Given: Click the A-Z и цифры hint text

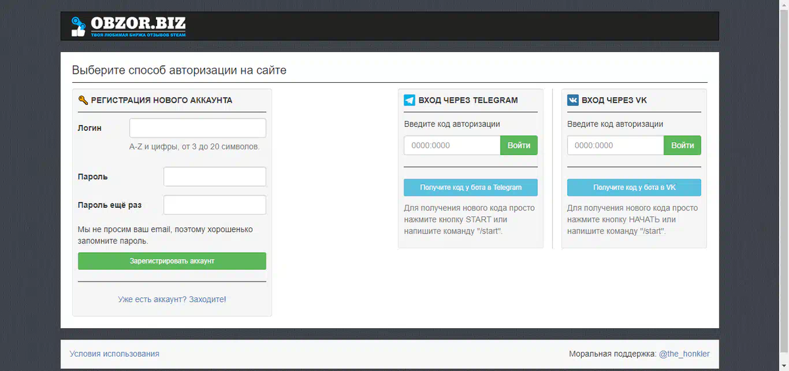Looking at the screenshot, I should click(x=195, y=147).
